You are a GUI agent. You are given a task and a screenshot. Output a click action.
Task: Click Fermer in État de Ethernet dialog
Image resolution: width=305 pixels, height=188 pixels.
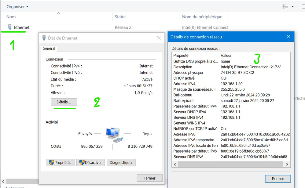149,178
